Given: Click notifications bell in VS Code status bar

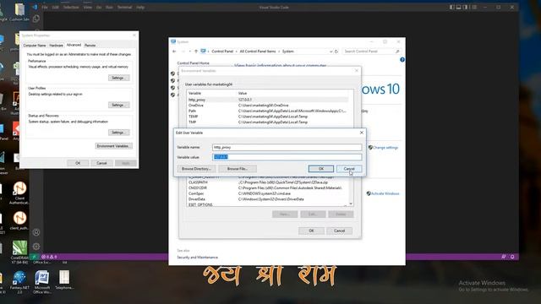Looking at the screenshot, I should (x=512, y=257).
